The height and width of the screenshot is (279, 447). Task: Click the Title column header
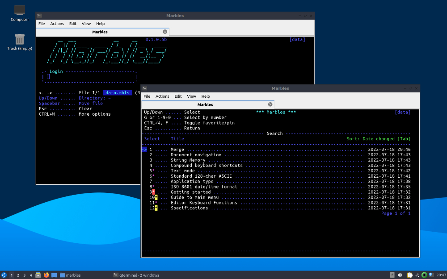click(x=177, y=139)
